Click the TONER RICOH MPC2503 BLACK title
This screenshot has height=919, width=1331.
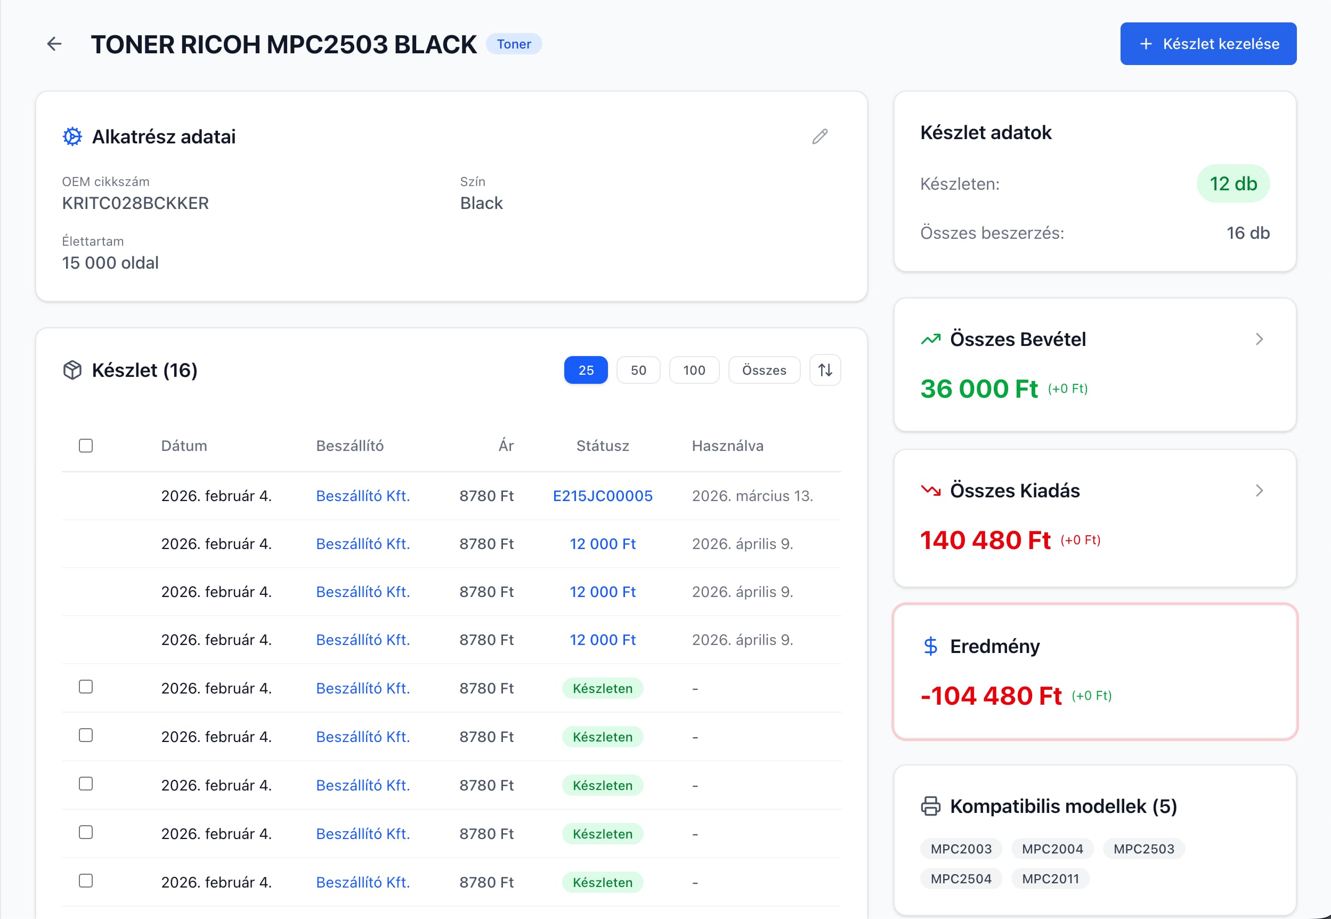tap(283, 44)
